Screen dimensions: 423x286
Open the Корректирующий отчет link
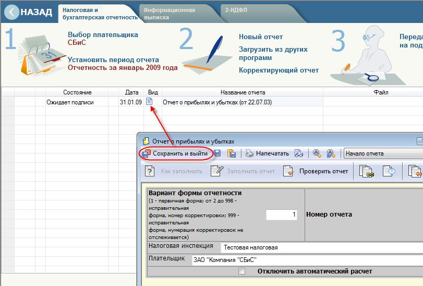279,70
